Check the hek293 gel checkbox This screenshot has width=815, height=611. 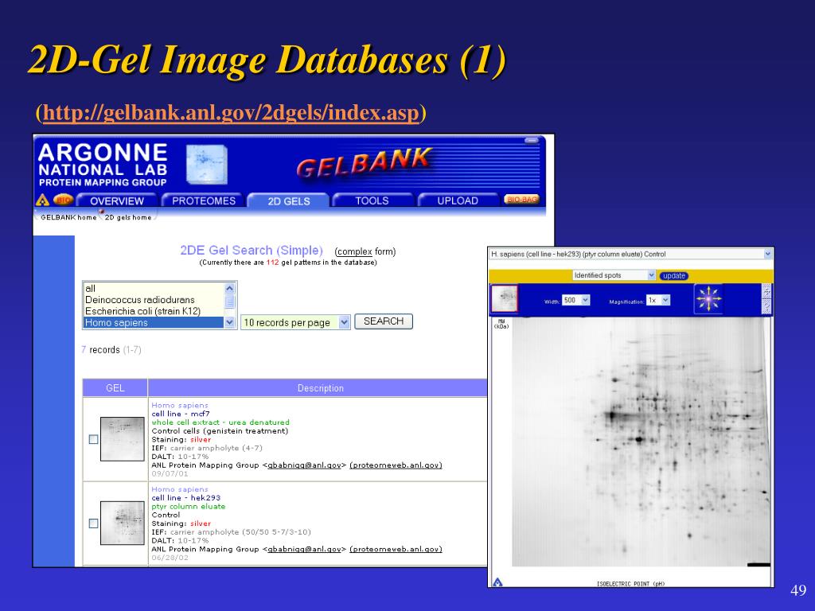94,523
